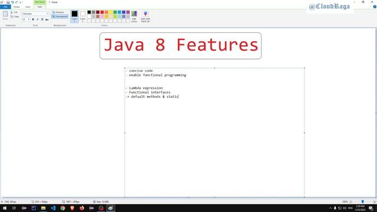Toggle Italic formatting

(38, 19)
